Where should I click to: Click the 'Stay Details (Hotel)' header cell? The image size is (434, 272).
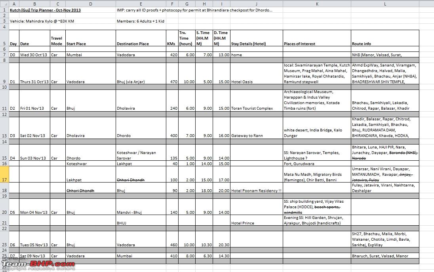(x=256, y=38)
